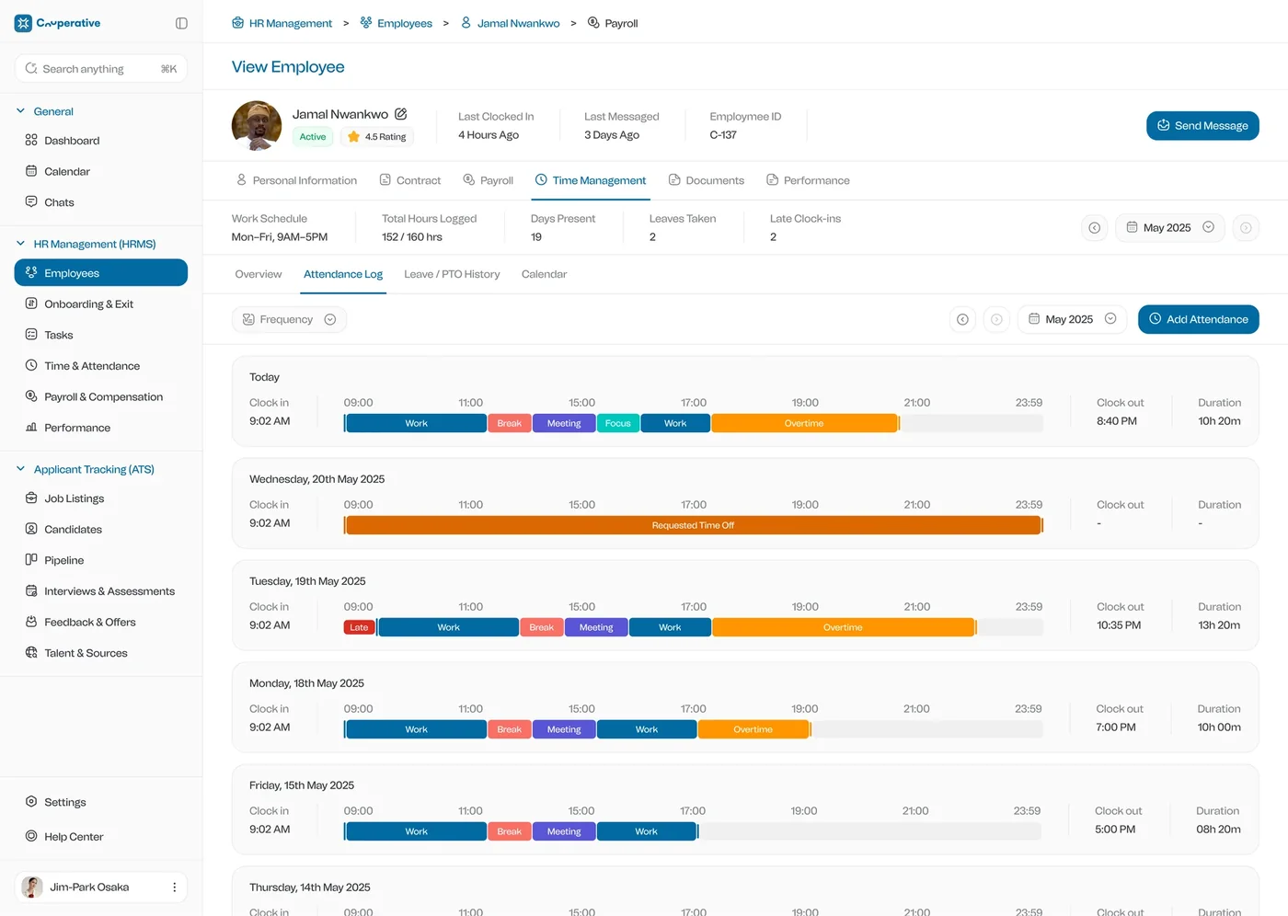Click the Add Attendance button
Screen dimensions: 1288x916
(1199, 319)
